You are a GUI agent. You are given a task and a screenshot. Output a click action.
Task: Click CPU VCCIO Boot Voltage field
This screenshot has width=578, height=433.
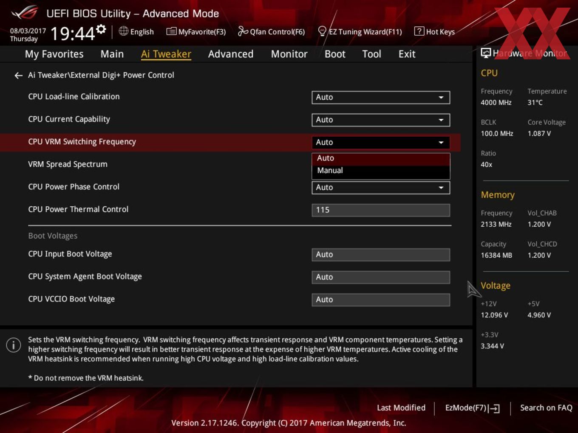381,299
